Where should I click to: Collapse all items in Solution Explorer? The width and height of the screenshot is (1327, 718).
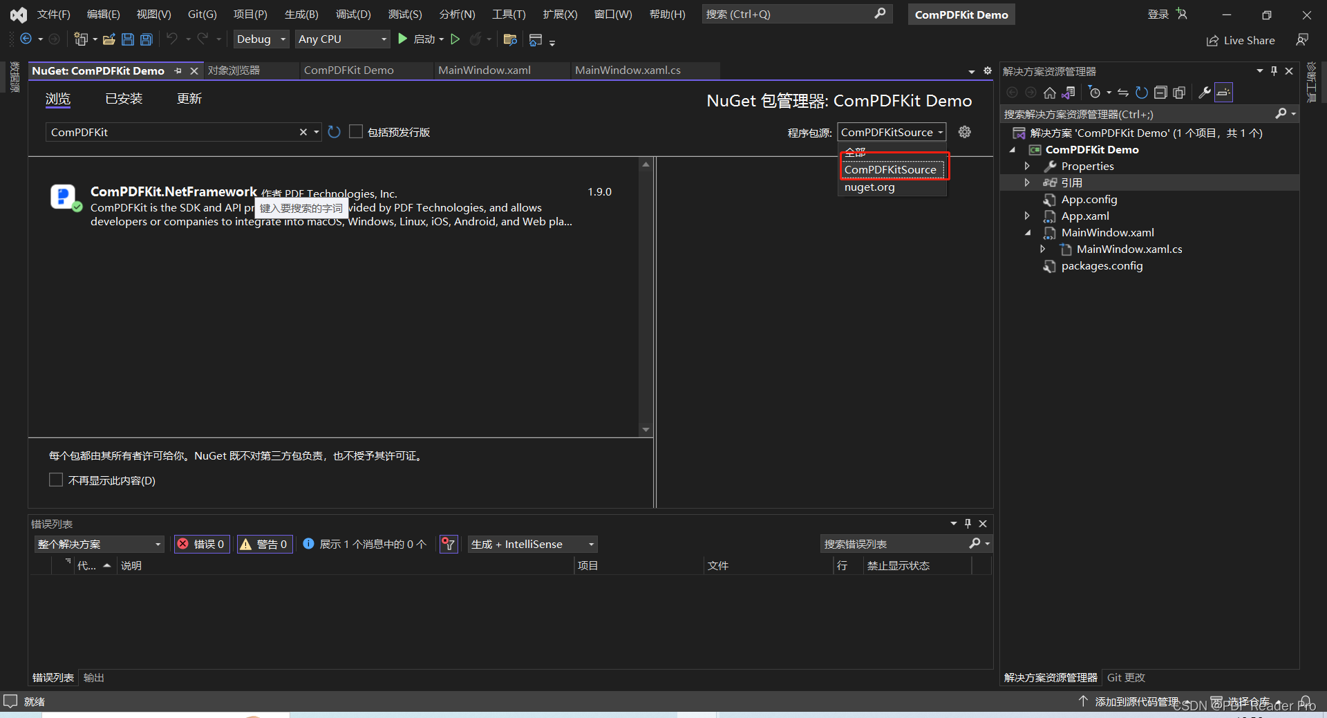tap(1160, 93)
